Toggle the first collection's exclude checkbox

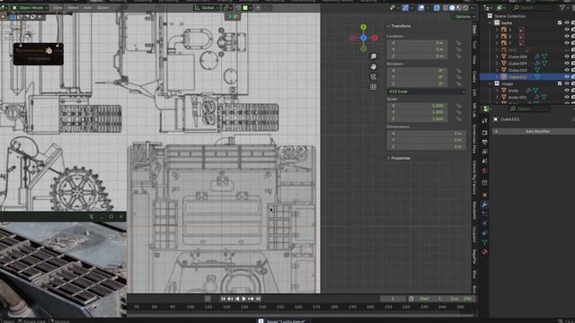click(560, 22)
